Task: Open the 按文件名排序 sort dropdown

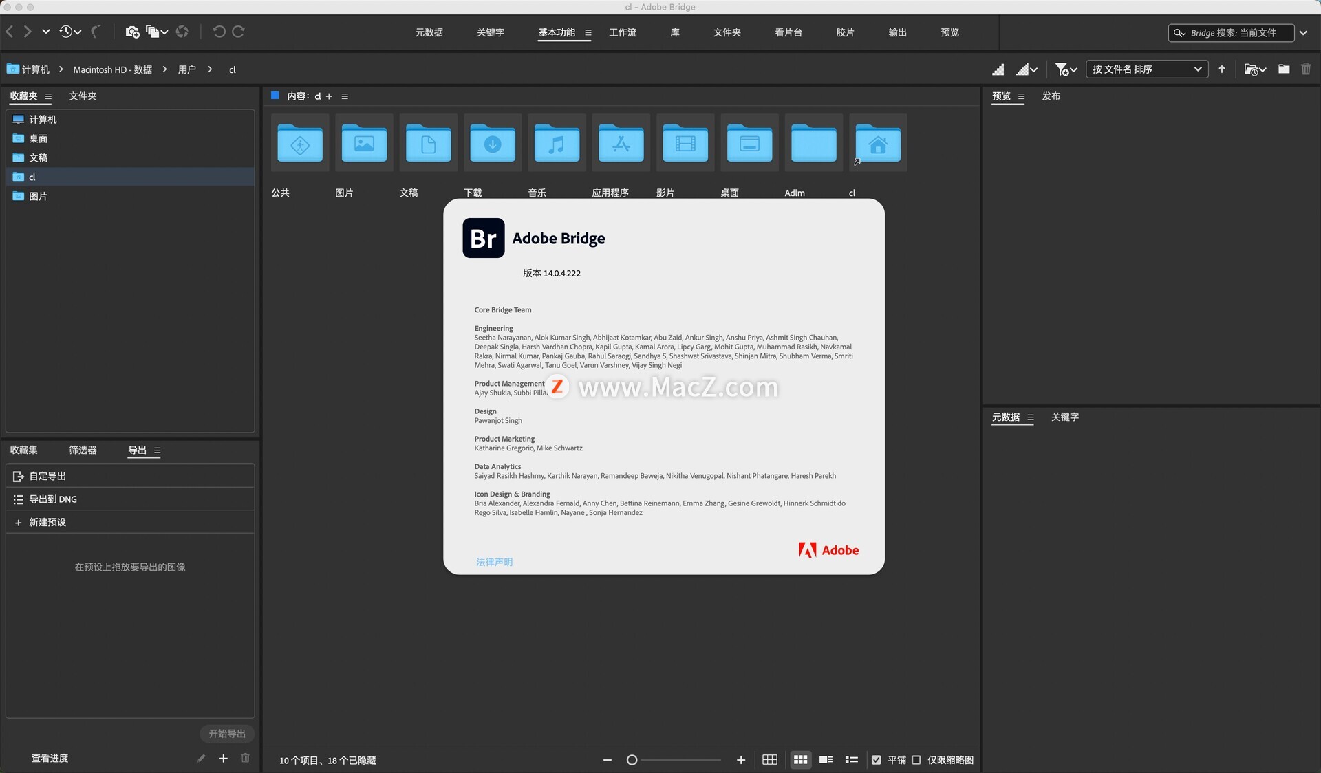Action: 1147,69
